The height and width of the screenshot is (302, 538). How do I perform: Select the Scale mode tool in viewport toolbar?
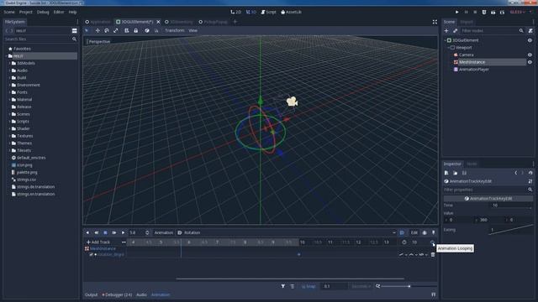116,30
